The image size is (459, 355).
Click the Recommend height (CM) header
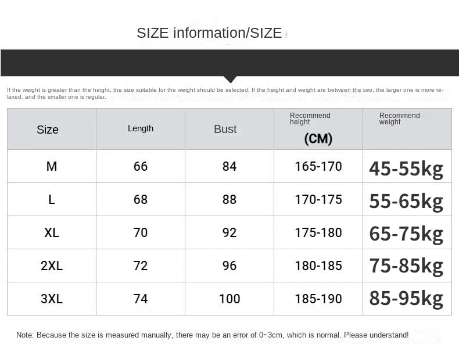tap(318, 128)
